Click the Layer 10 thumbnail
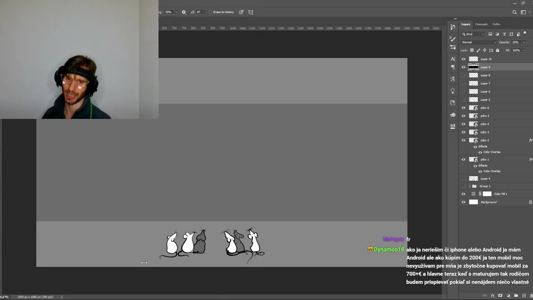The width and height of the screenshot is (533, 300). pos(473,59)
